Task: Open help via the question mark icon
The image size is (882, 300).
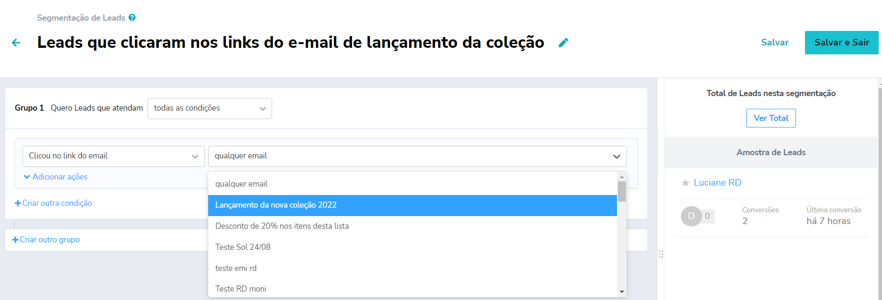Action: (x=132, y=17)
